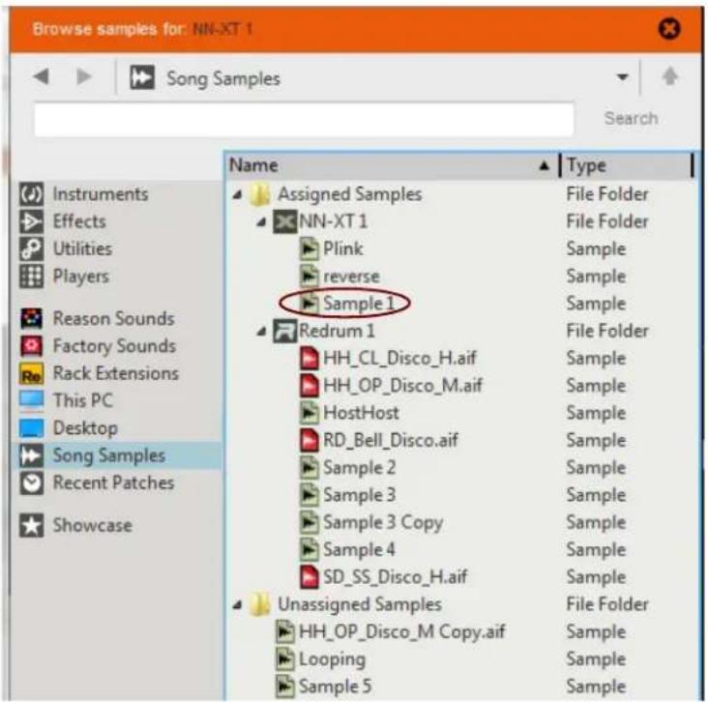Open the Showcase location
Image resolution: width=708 pixels, height=702 pixels.
(x=93, y=525)
